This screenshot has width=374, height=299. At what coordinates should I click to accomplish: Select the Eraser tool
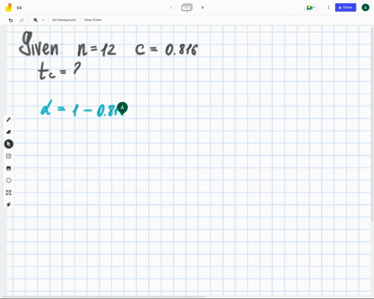point(9,132)
